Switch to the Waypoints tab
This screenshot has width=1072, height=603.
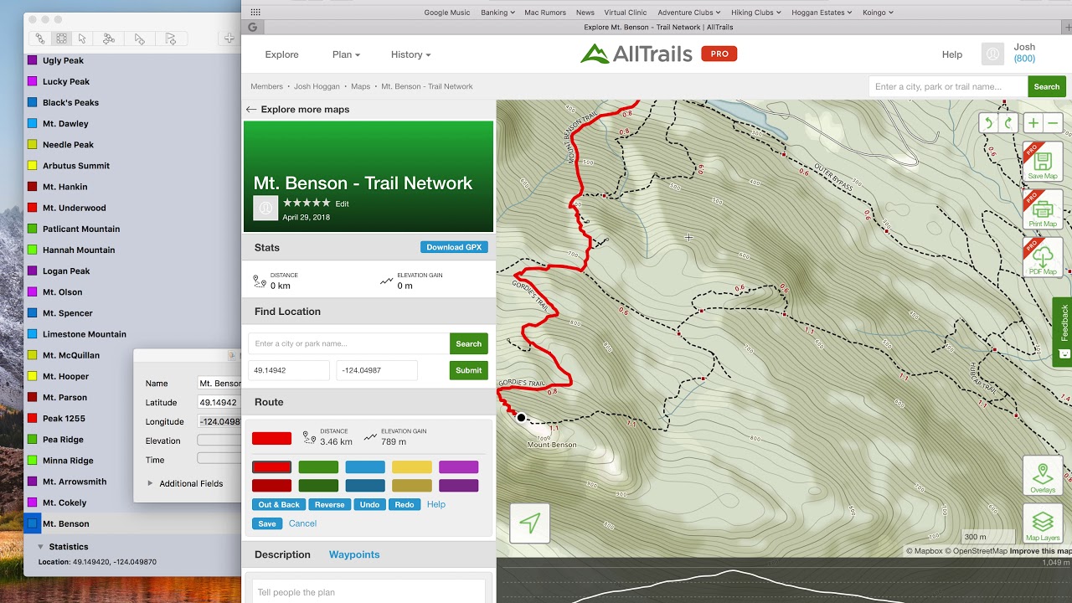(x=354, y=554)
